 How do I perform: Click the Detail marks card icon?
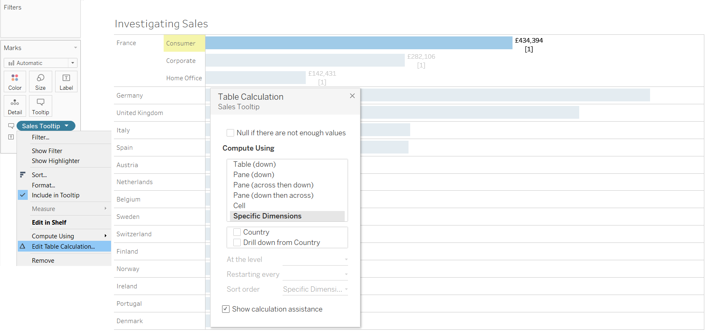[x=15, y=103]
